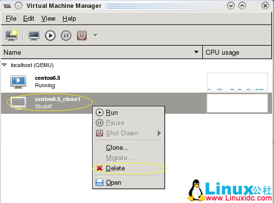Click the window menu circle button in title bar
The image size is (274, 203).
point(18,6)
